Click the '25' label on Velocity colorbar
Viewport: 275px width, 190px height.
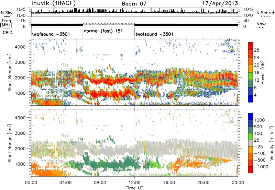(x=257, y=140)
